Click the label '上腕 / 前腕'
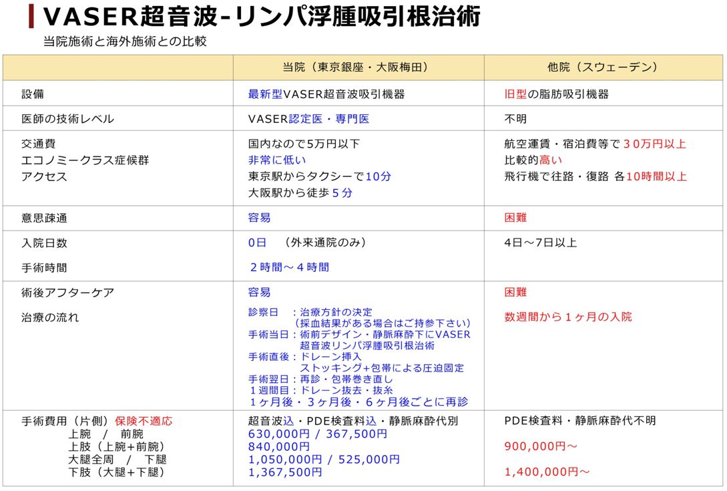 (x=105, y=434)
